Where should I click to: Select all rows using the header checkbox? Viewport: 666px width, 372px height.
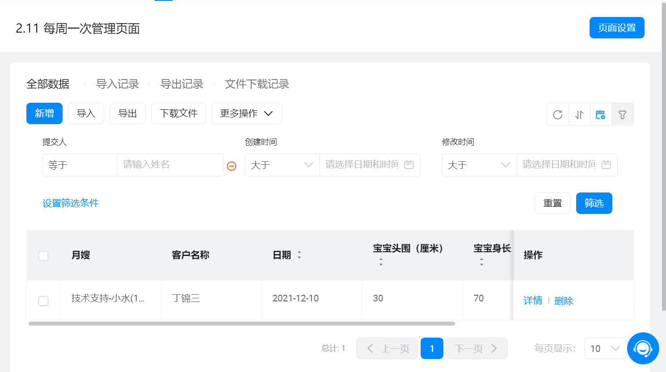[43, 256]
